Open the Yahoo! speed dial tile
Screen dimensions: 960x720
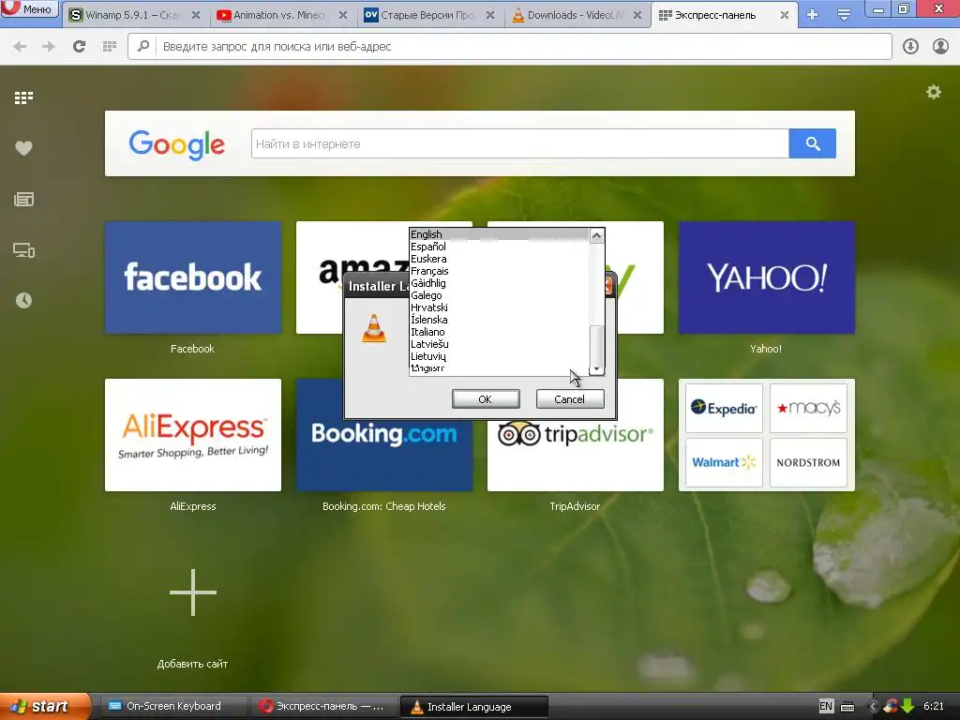[767, 277]
